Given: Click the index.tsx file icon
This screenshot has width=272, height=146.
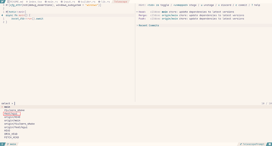Looking at the screenshot, I should pos(27,2).
